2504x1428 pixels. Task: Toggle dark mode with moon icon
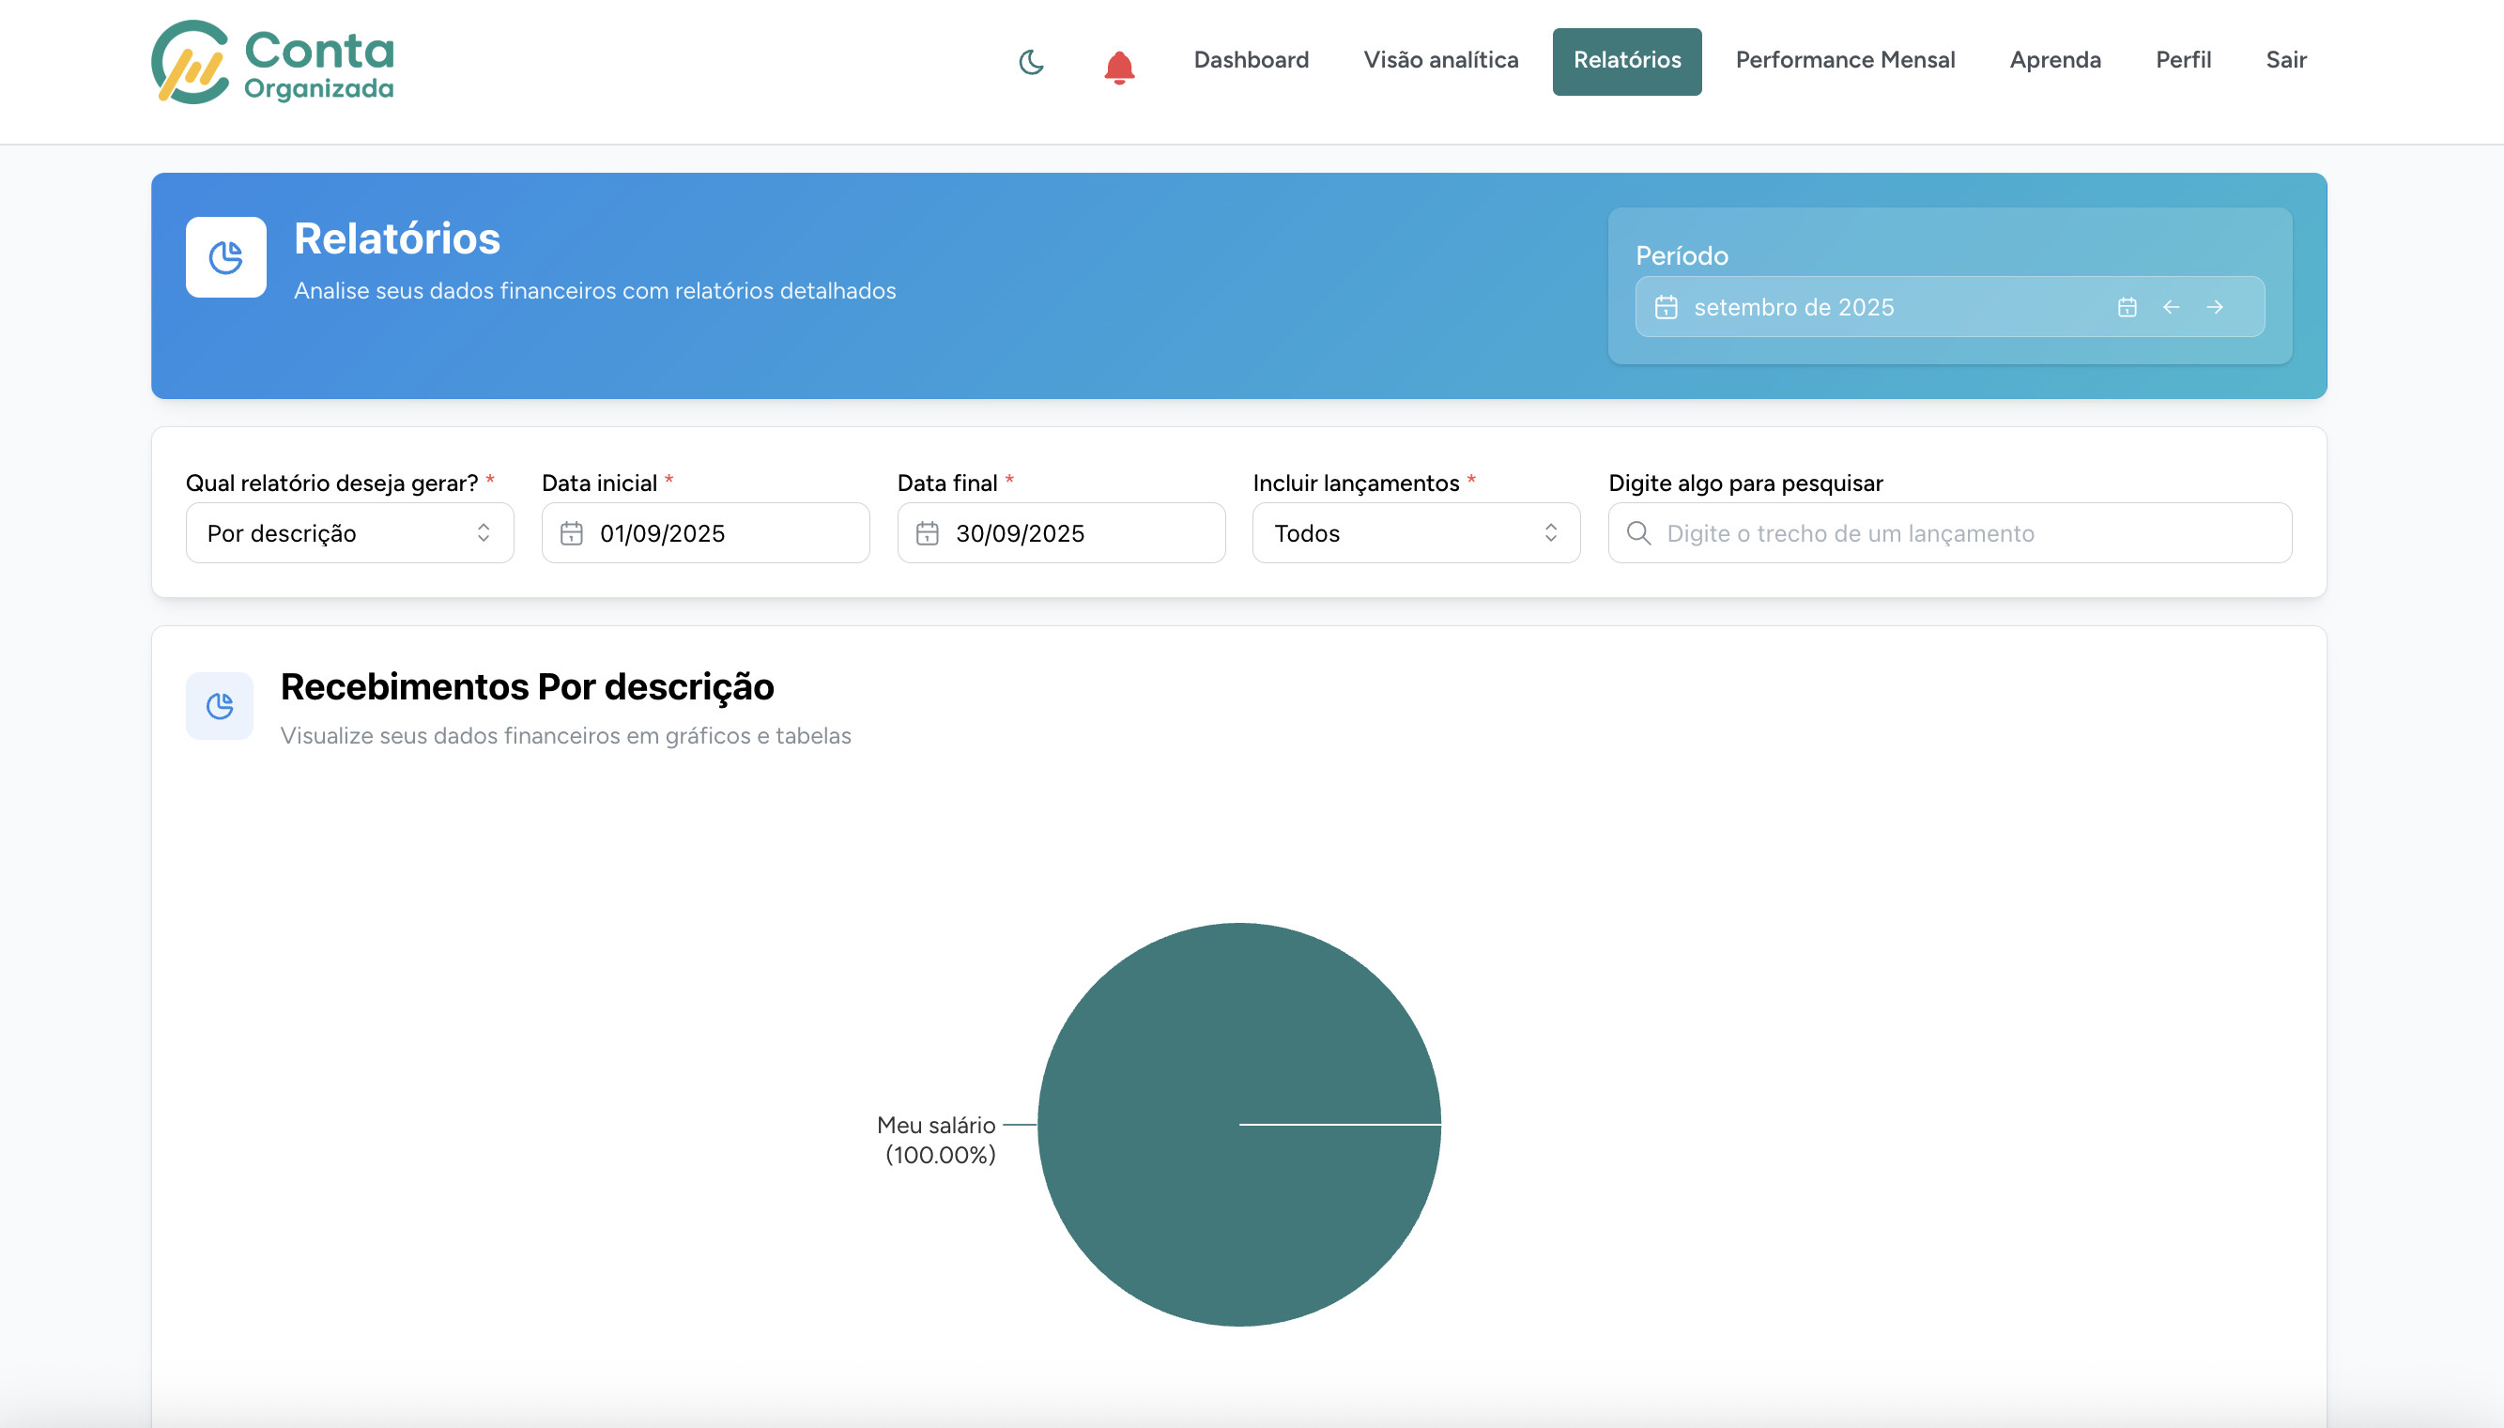(1031, 62)
